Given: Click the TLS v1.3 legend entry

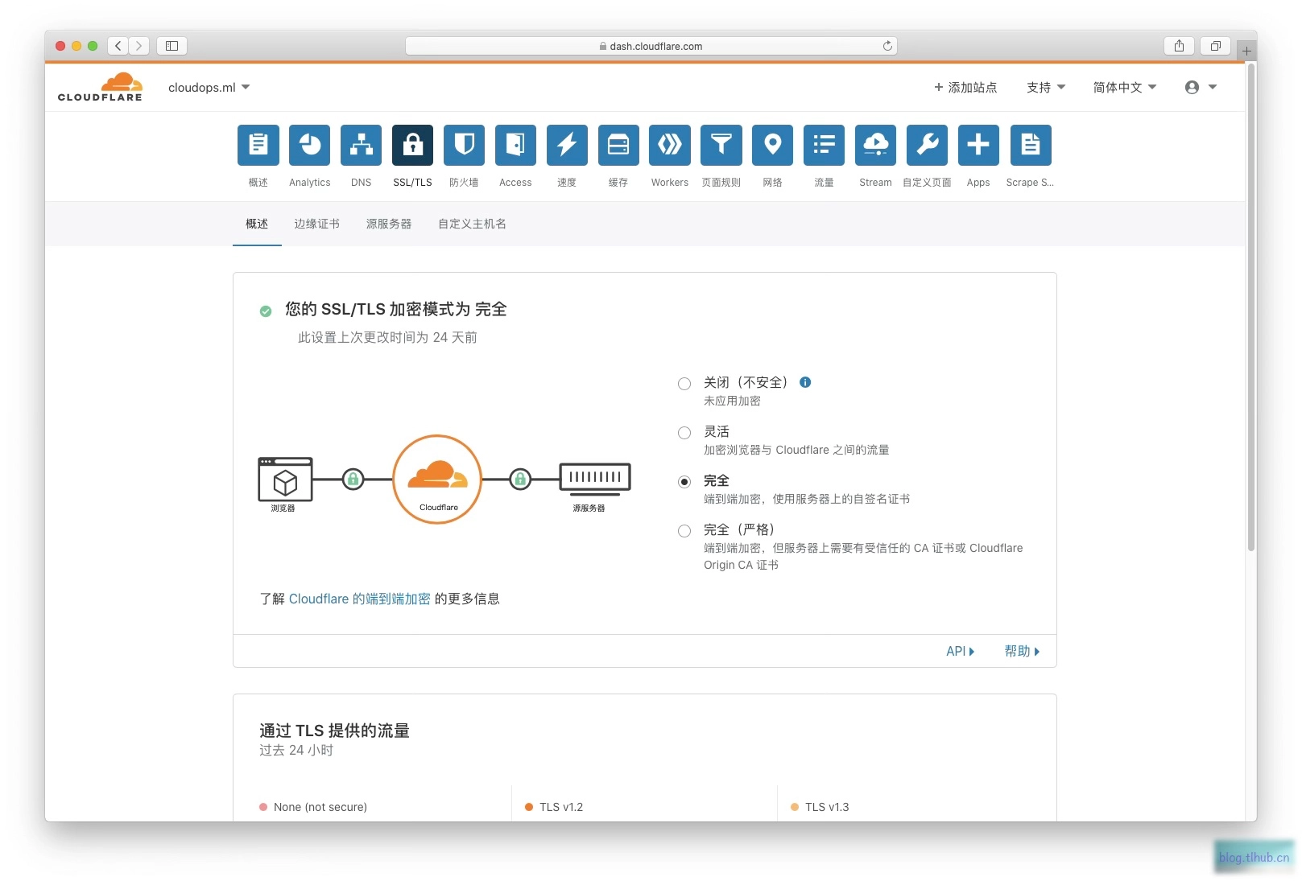Looking at the screenshot, I should pyautogui.click(x=820, y=807).
